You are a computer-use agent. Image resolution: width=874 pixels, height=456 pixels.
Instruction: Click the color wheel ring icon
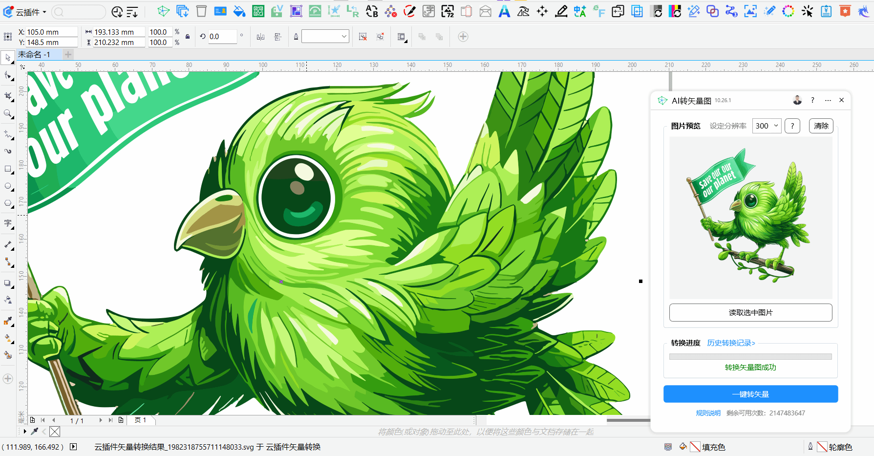(x=788, y=11)
